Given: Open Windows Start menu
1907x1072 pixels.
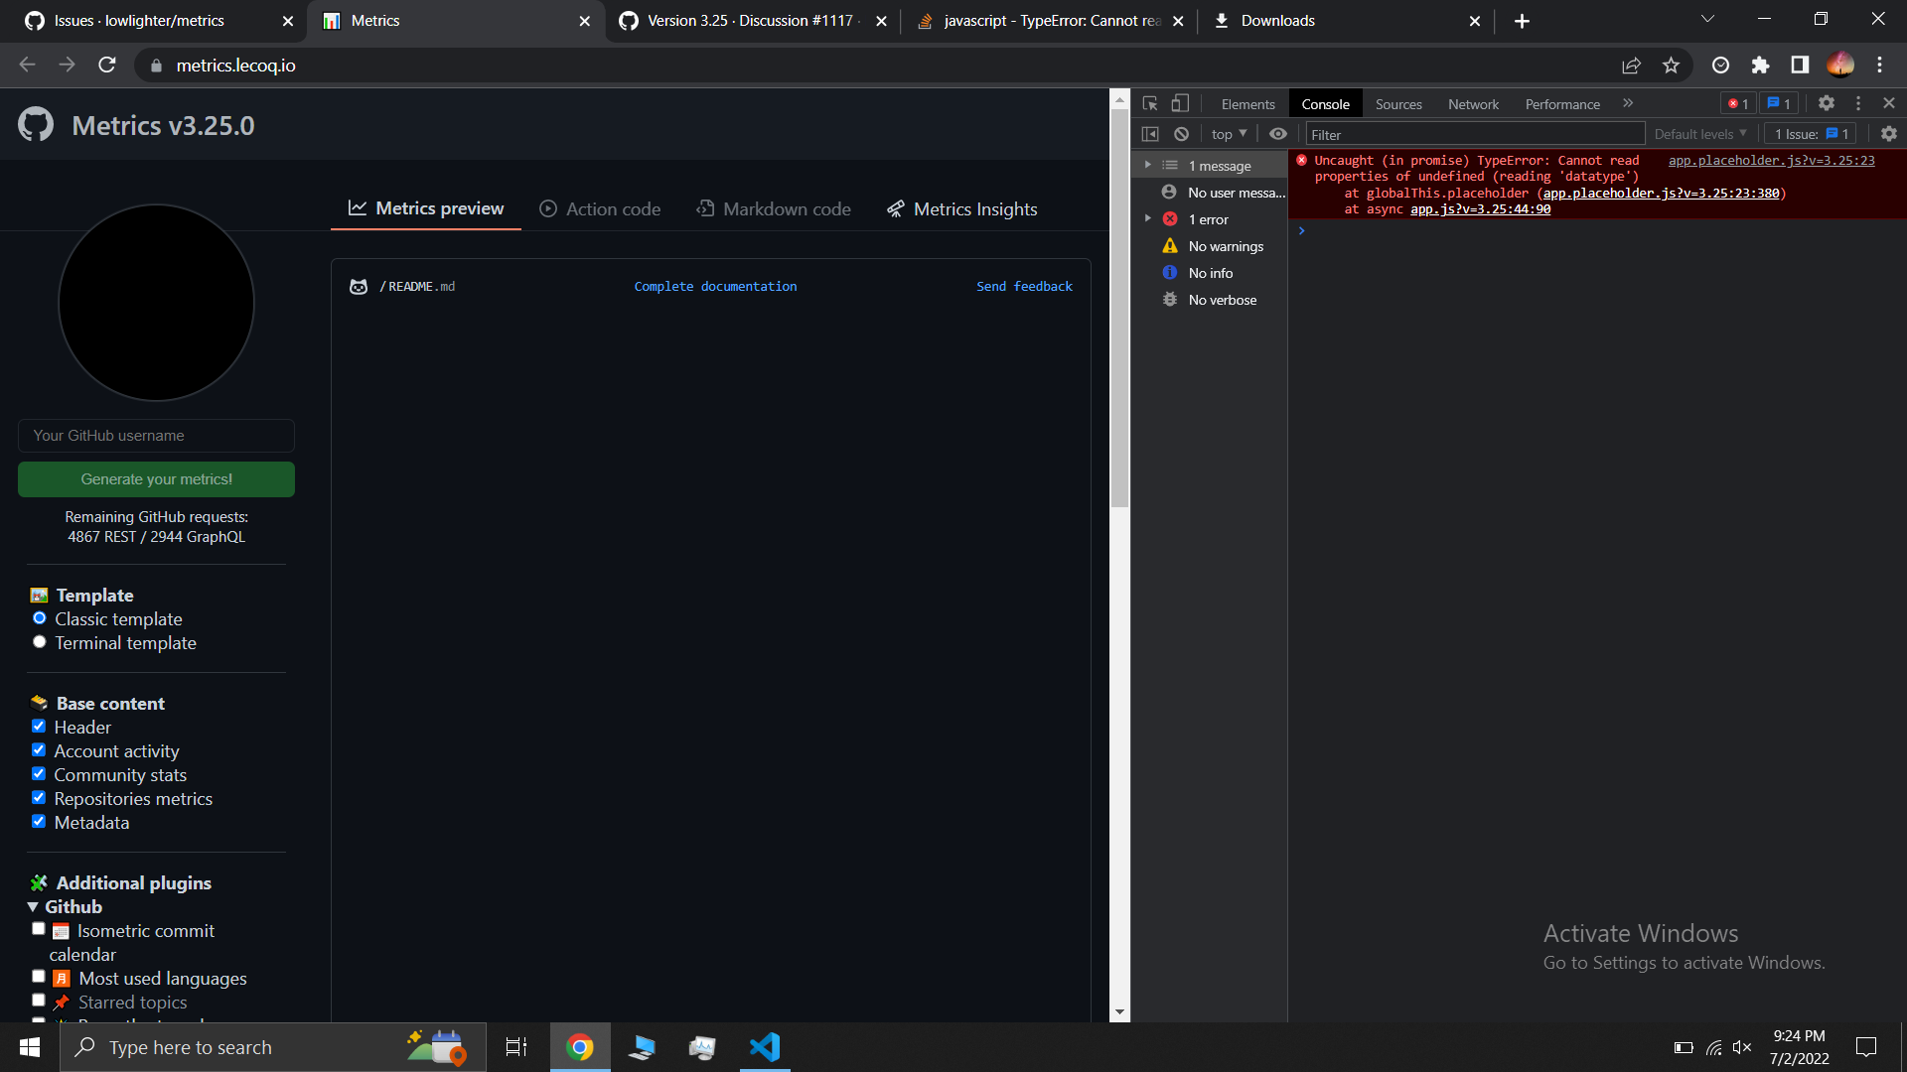Looking at the screenshot, I should tap(30, 1047).
